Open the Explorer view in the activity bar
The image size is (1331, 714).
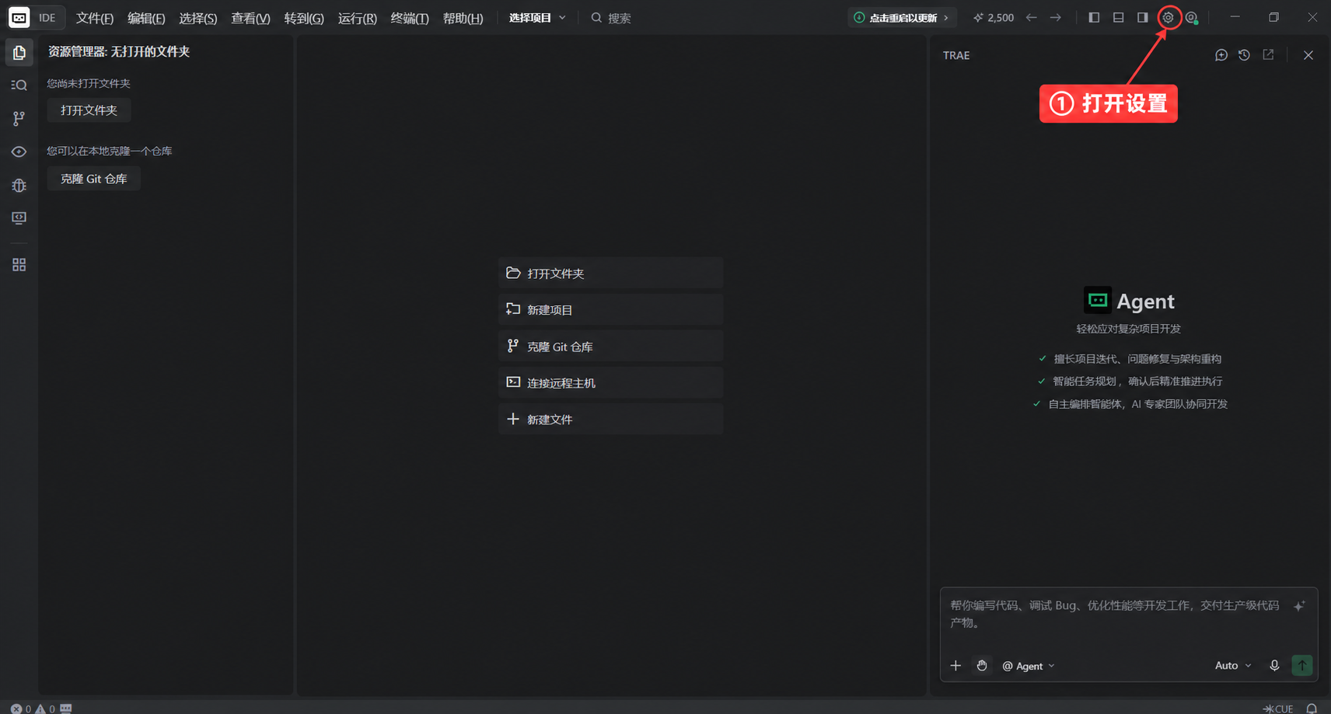coord(19,53)
